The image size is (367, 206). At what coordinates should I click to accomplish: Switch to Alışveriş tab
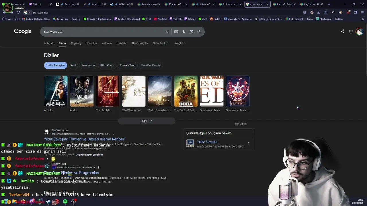coord(76,43)
